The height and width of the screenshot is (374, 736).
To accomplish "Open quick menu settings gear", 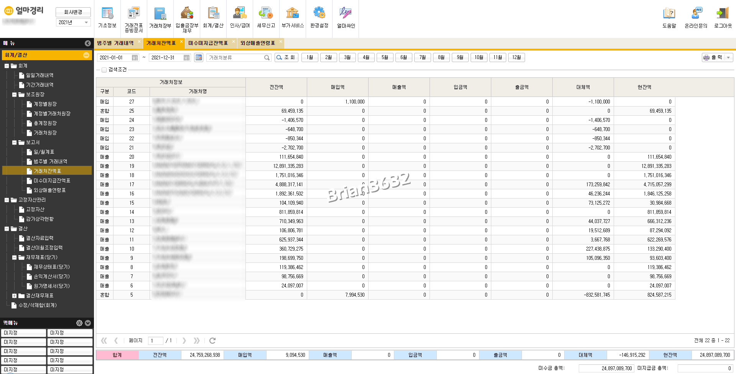I will click(x=79, y=323).
